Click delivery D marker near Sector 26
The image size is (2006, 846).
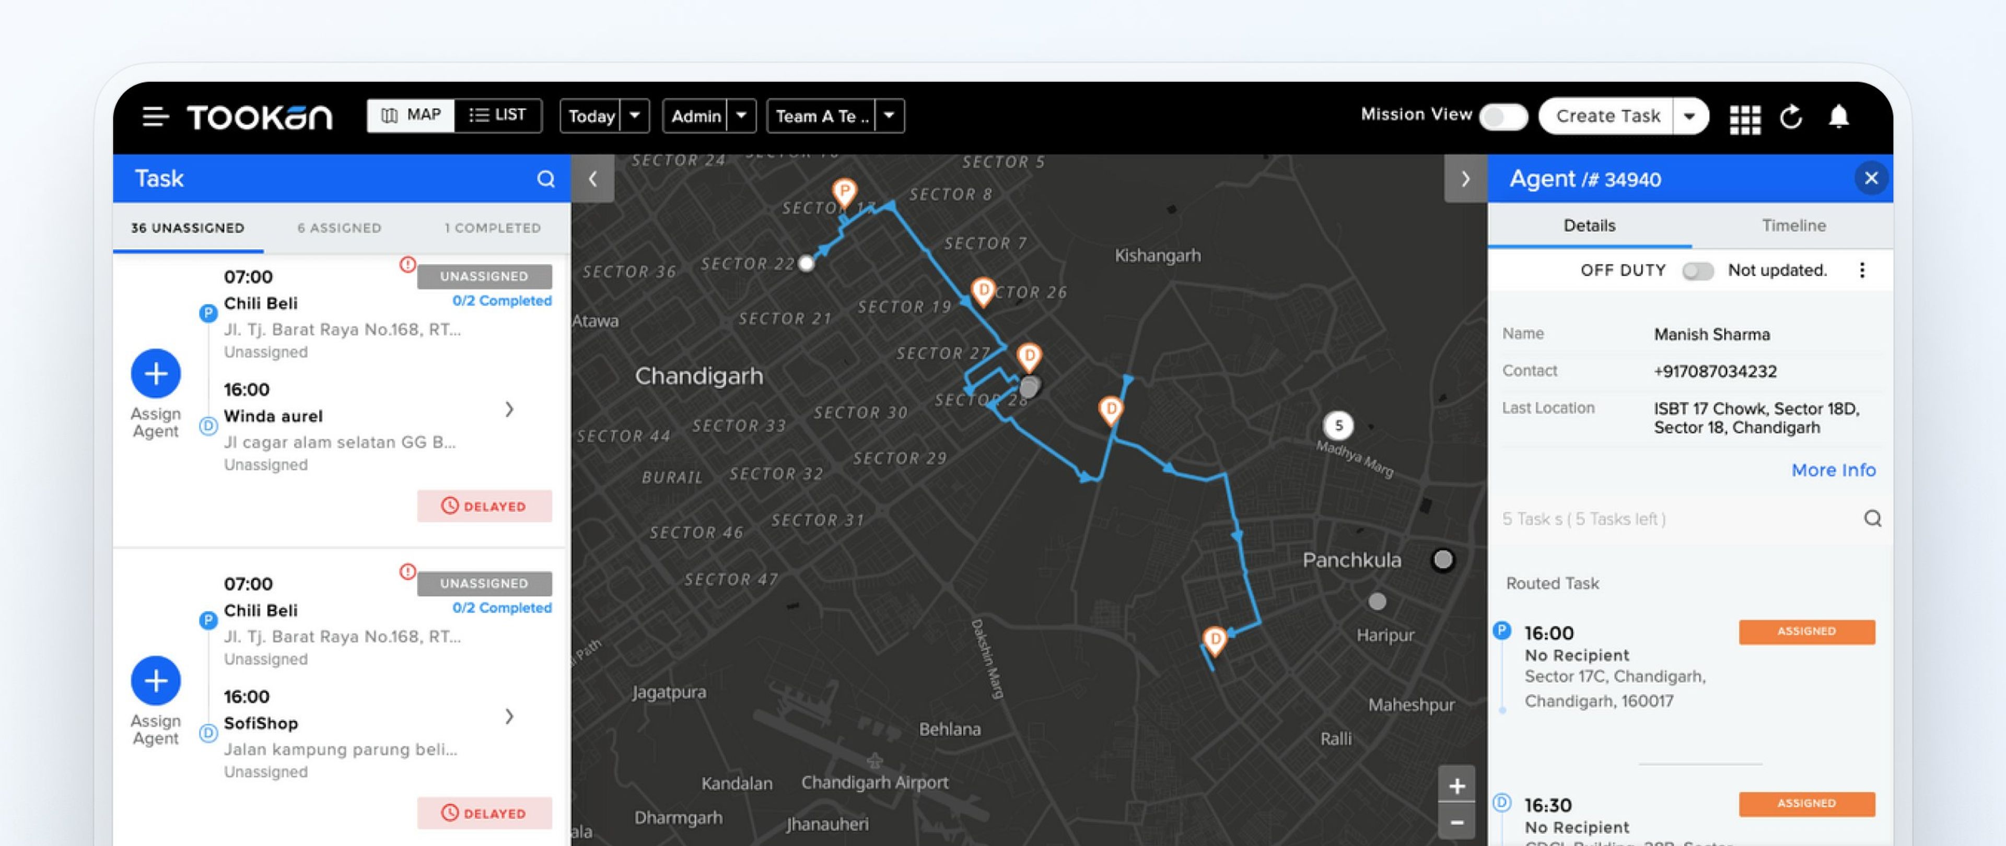[984, 292]
